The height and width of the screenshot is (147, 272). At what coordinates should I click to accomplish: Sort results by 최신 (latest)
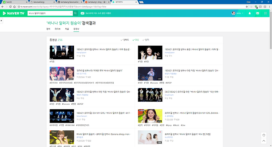point(136,40)
